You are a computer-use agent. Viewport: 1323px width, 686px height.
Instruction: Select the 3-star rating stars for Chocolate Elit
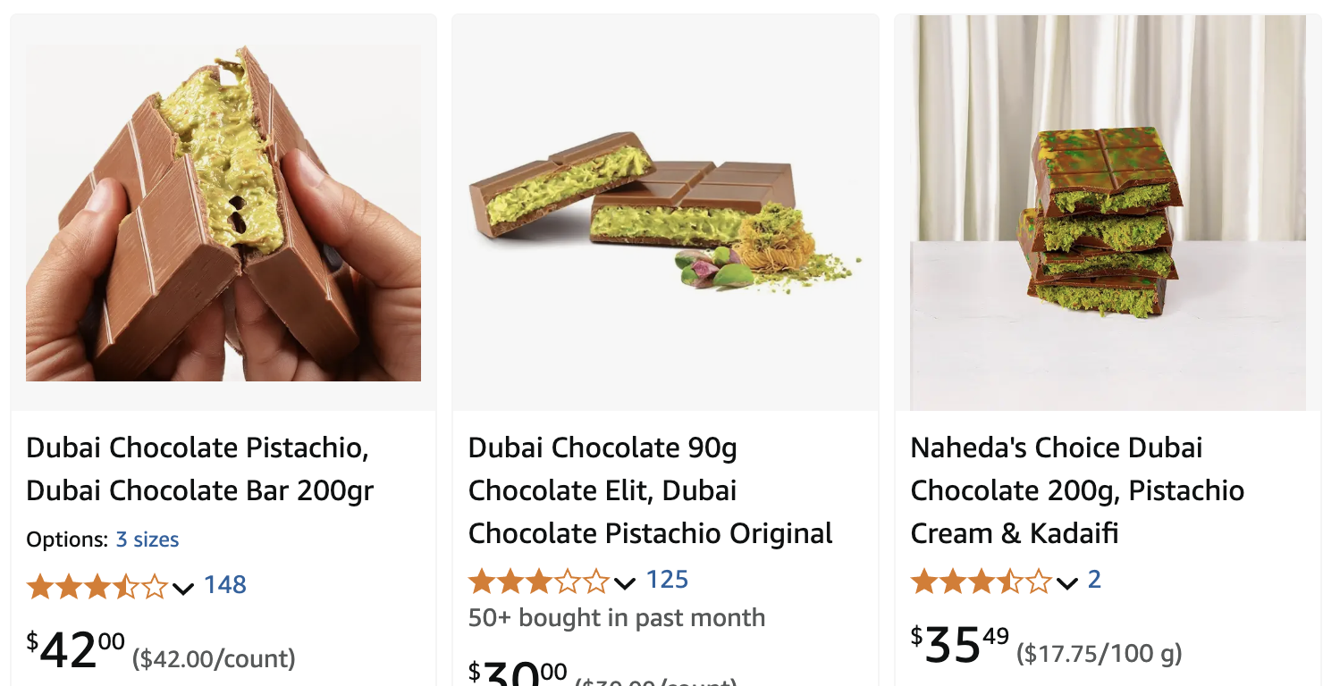(x=536, y=581)
